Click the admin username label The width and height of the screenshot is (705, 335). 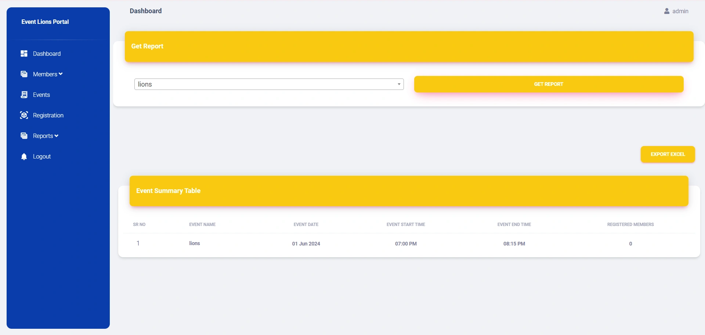tap(680, 11)
